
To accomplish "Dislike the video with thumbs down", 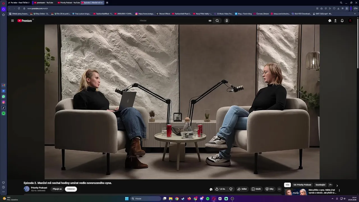I will pyautogui.click(x=231, y=189).
